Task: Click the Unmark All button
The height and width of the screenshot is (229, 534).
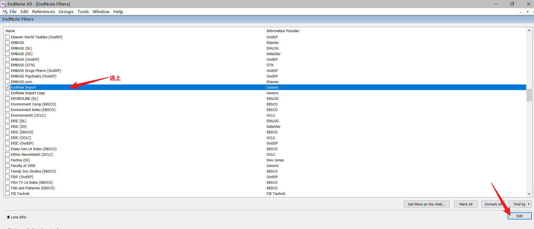Action: [493, 204]
